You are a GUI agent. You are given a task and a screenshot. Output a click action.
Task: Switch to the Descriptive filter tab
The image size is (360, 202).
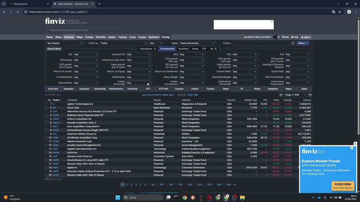point(148,49)
